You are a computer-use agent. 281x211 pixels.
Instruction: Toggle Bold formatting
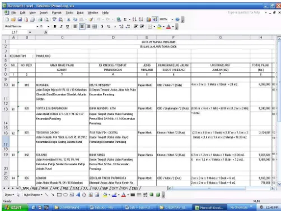tap(55, 27)
